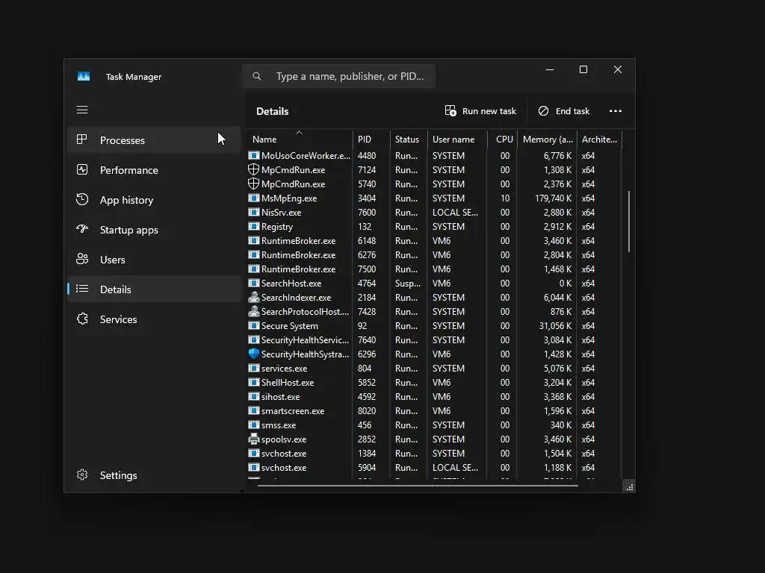
Task: Sort by the PID column header
Action: [371, 139]
